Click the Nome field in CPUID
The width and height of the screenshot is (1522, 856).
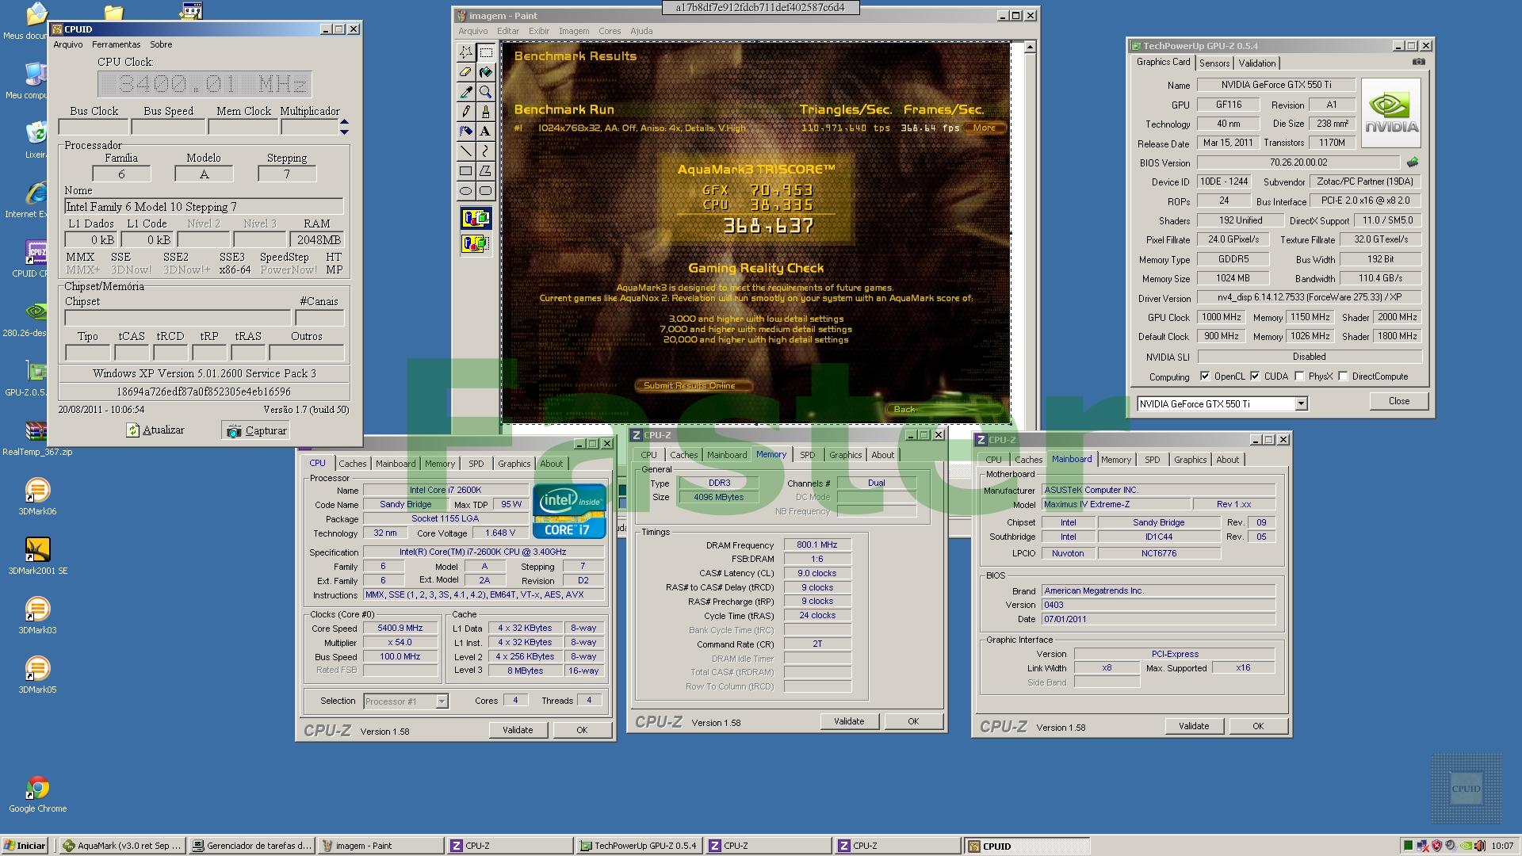[x=204, y=207]
